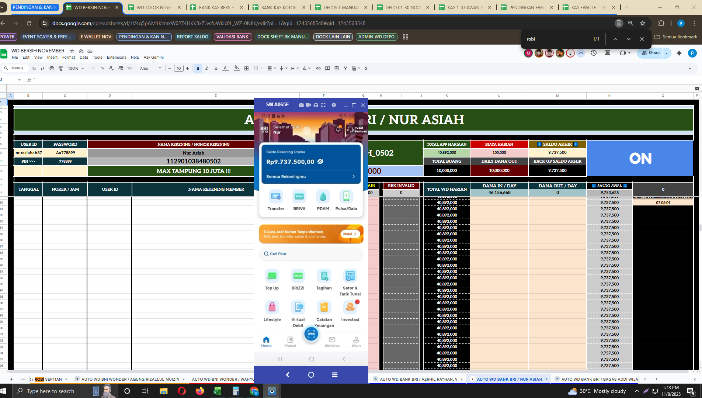This screenshot has width=702, height=398.
Task: Open Windows File Explorer from the taskbar
Action: [163, 391]
